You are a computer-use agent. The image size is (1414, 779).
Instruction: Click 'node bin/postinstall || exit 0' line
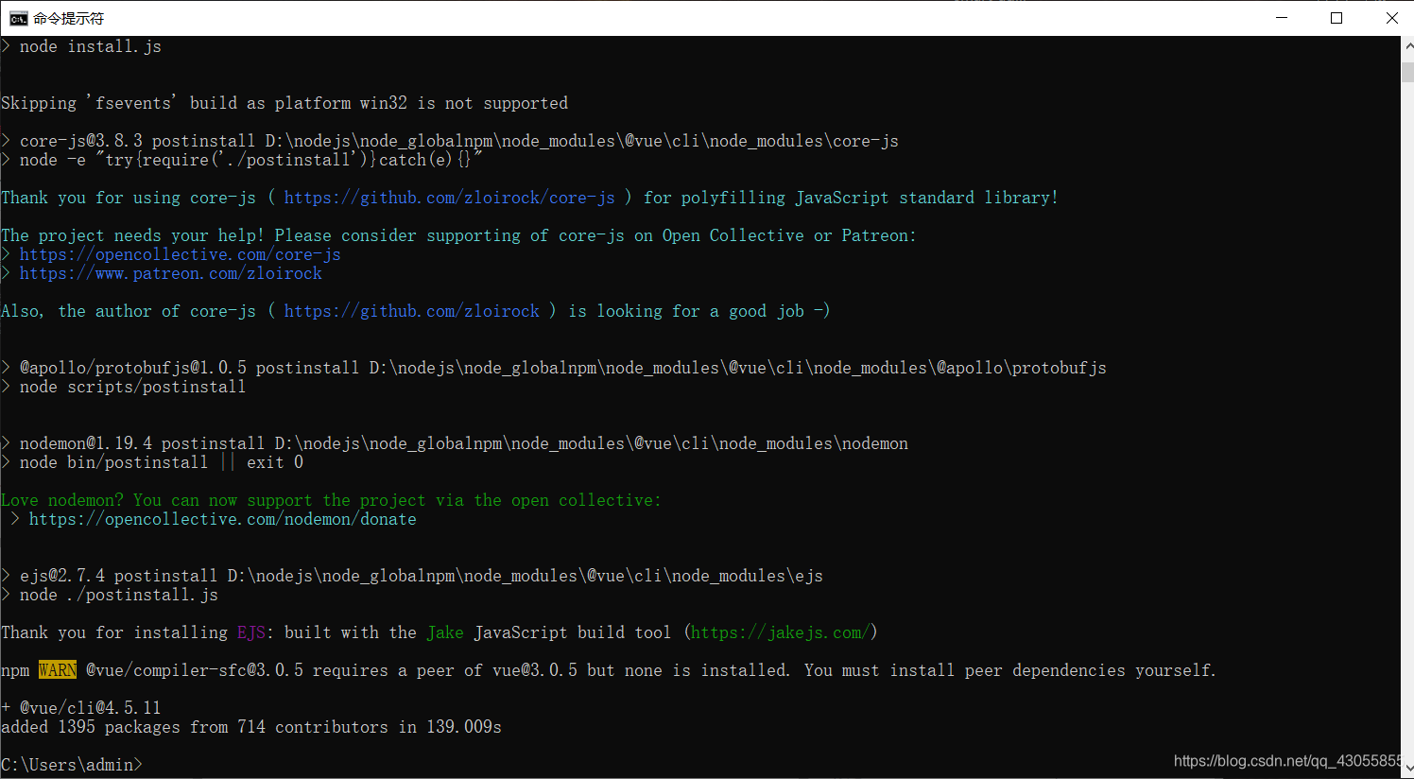coord(152,462)
